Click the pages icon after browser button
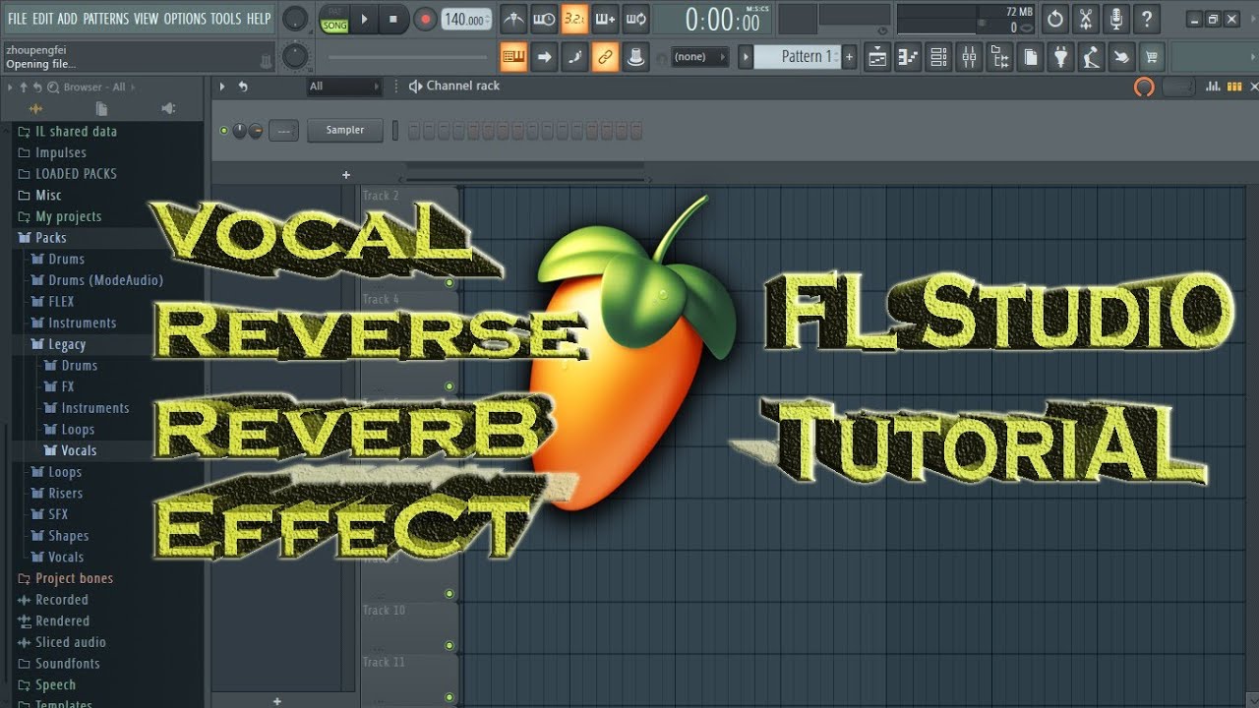Image resolution: width=1259 pixels, height=708 pixels. tap(1030, 57)
